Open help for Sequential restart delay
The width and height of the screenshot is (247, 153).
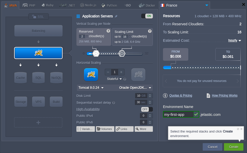(114, 103)
